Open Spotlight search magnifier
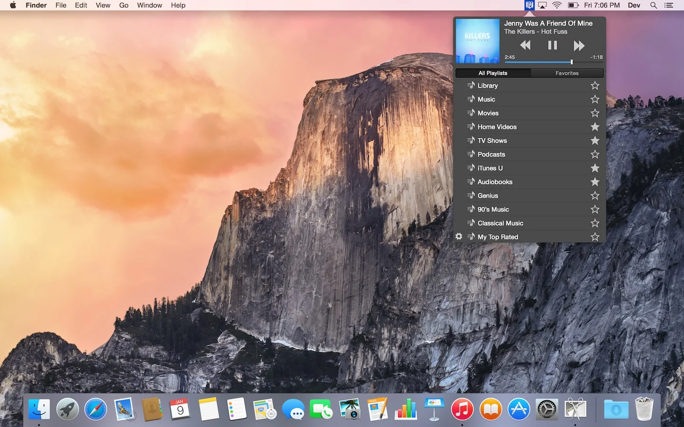This screenshot has width=684, height=427. (654, 5)
